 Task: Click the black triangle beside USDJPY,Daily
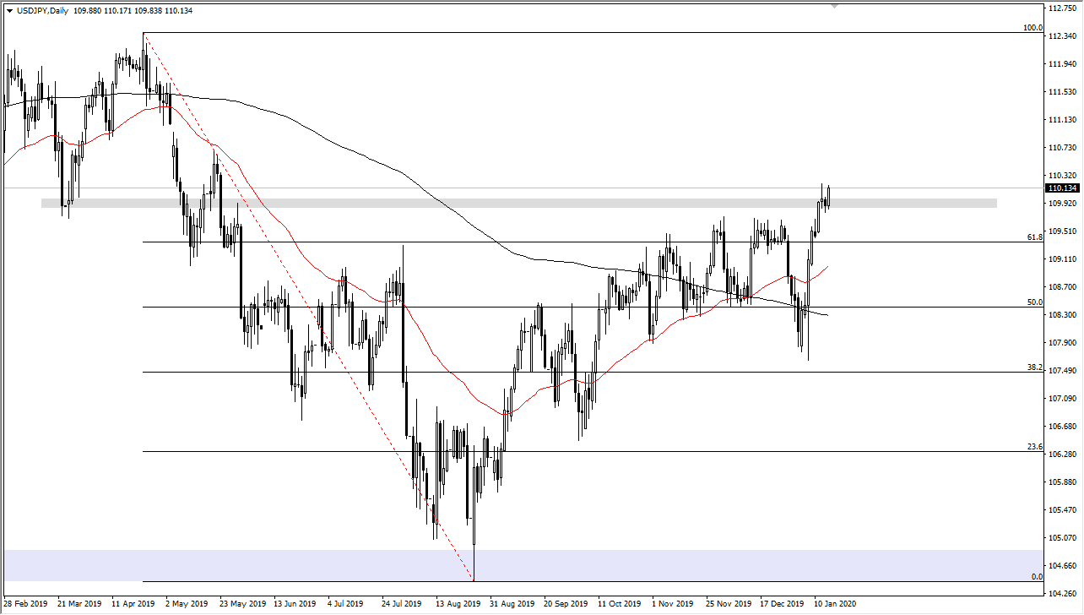9,11
